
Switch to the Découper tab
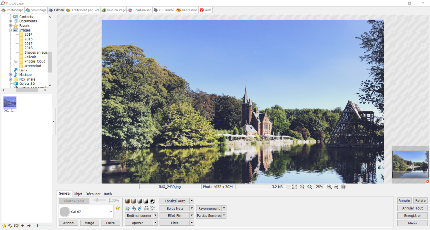(x=93, y=194)
